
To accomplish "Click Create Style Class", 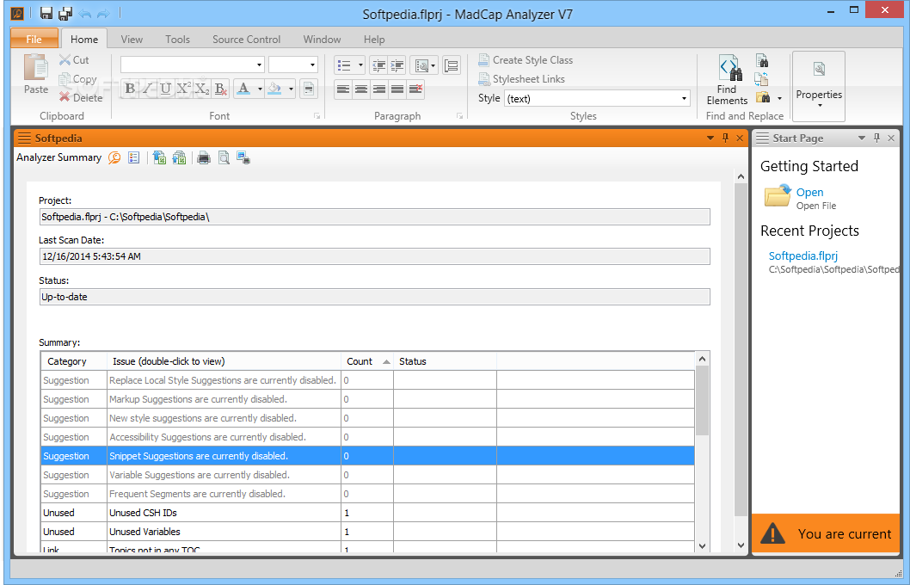I will 526,59.
